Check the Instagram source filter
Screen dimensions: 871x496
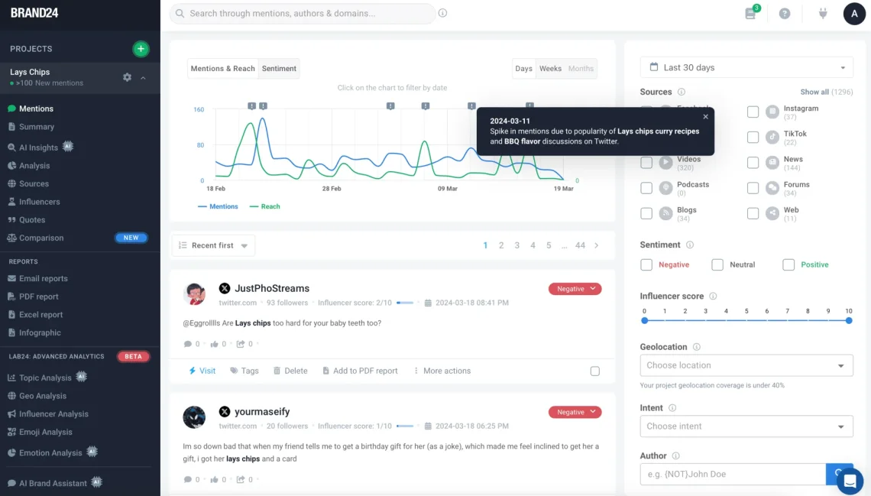coord(753,112)
